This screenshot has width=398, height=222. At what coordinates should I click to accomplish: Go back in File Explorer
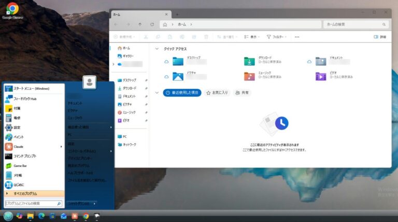coord(116,24)
